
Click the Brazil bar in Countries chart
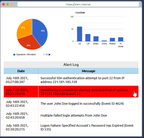tap(96, 39)
